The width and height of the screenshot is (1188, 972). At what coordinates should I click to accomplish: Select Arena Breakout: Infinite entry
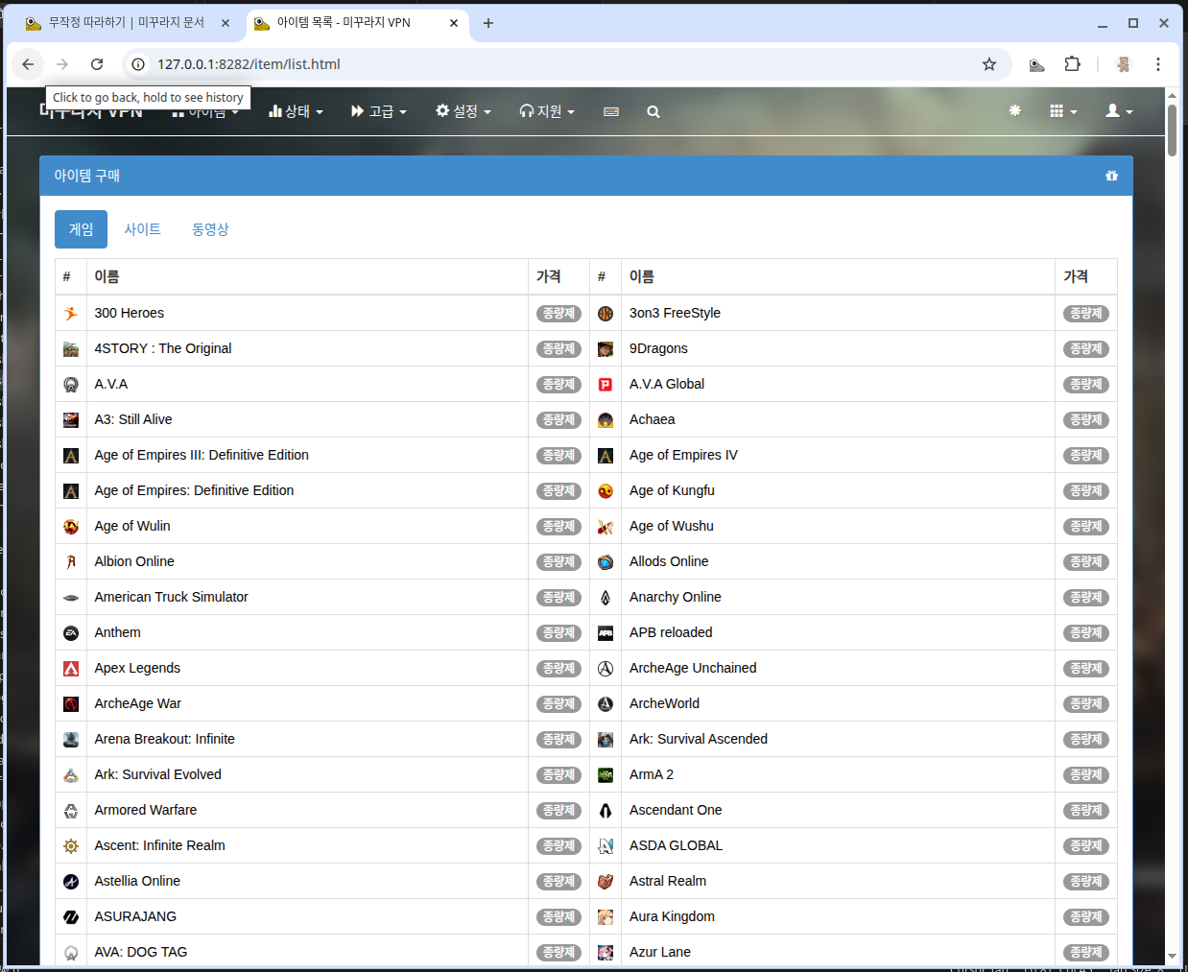(164, 739)
